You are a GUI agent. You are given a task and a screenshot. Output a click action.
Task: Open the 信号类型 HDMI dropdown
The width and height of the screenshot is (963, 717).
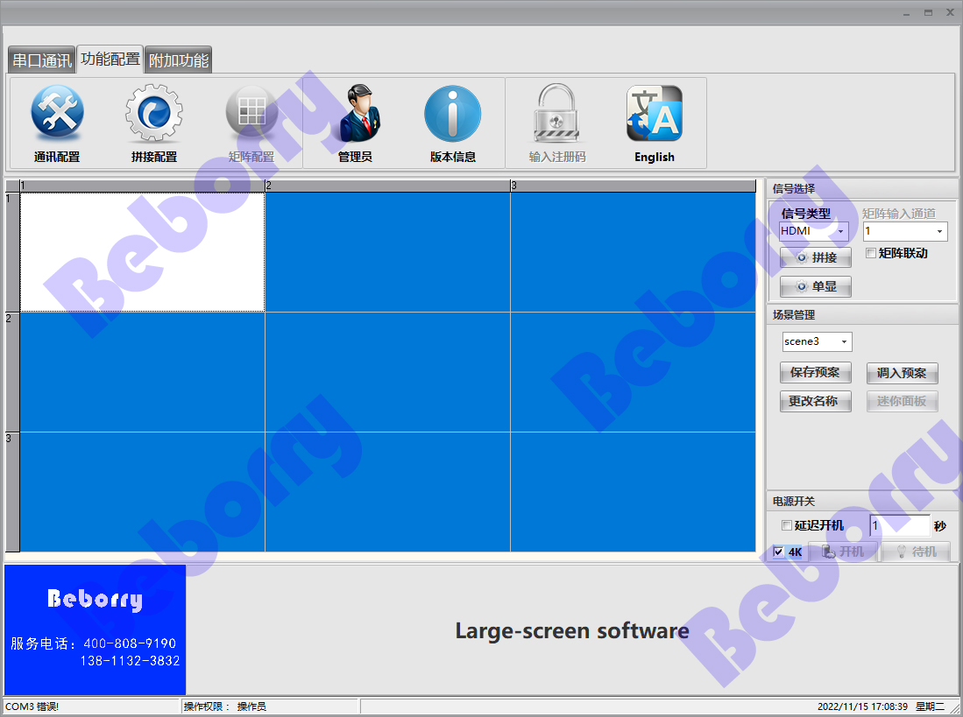(x=814, y=231)
